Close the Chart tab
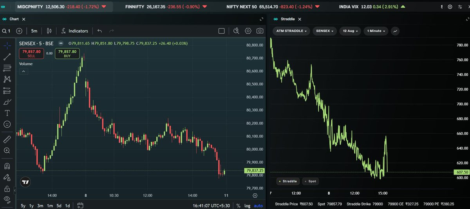Viewport: 470px width, 209px height. [23, 19]
